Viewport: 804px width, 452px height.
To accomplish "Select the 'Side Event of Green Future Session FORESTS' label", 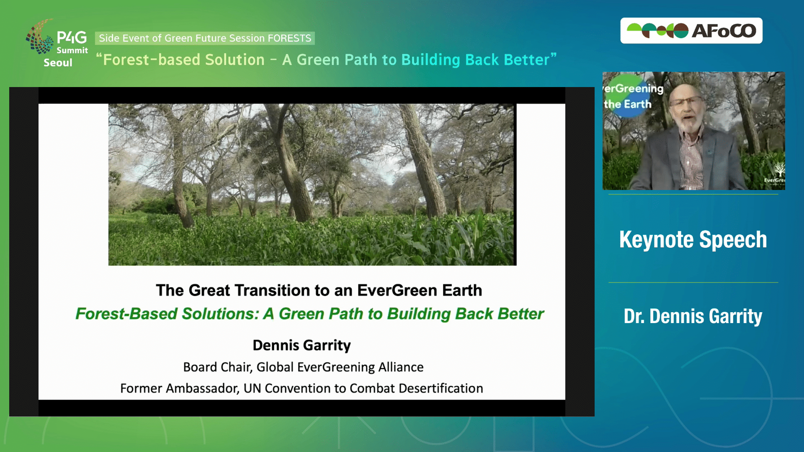I will pos(205,38).
